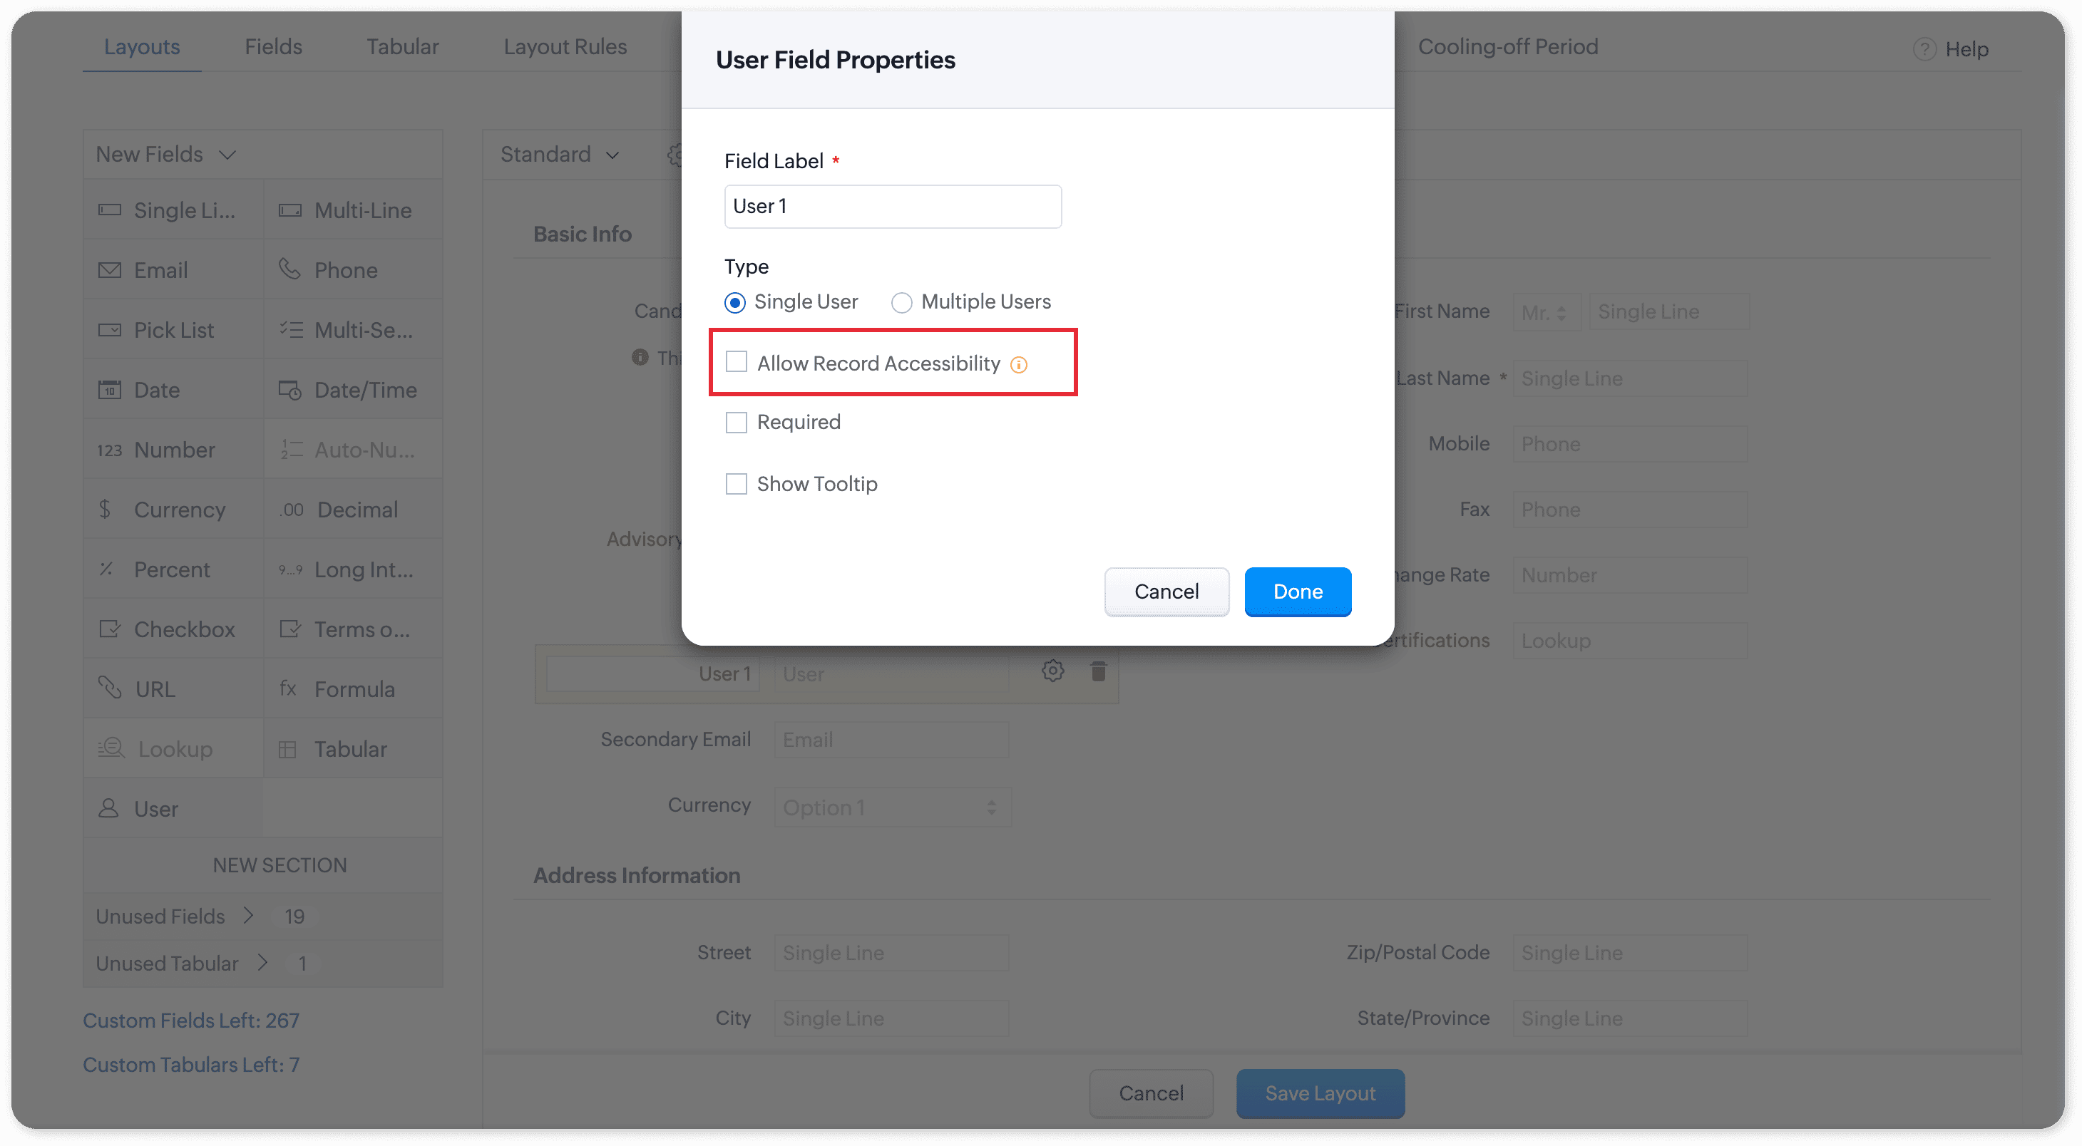Switch to the Fields tab
The image size is (2082, 1146).
click(x=273, y=47)
